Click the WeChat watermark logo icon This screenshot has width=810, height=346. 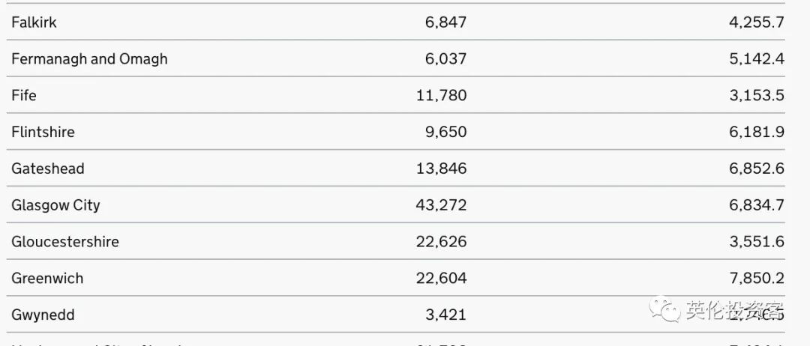tap(662, 309)
